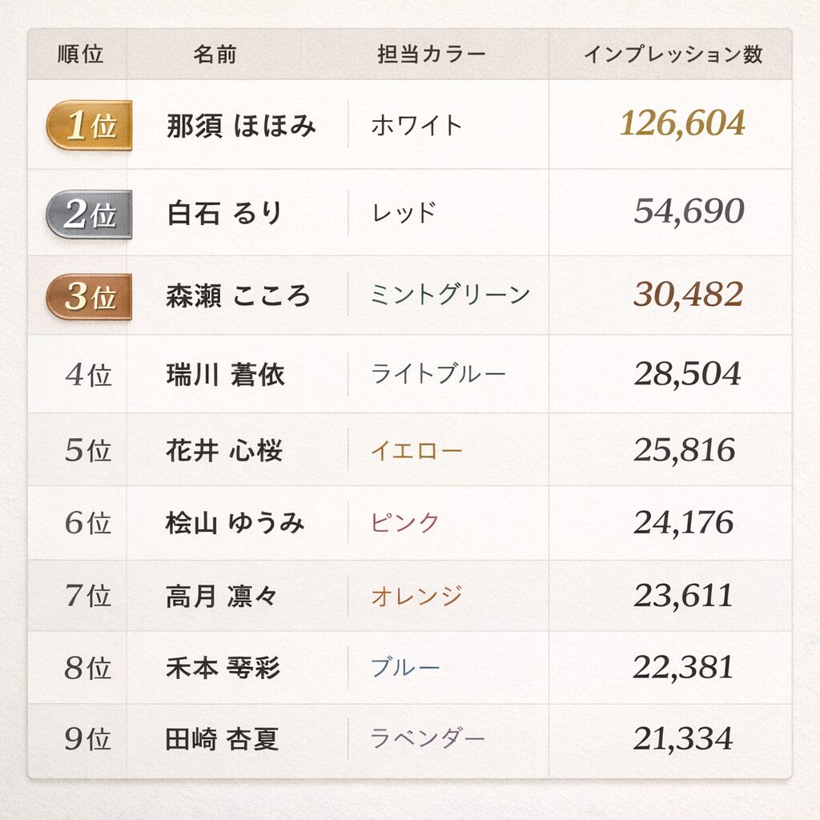The image size is (820, 820).
Task: Click the ミントグリーン color label
Action: point(450,295)
